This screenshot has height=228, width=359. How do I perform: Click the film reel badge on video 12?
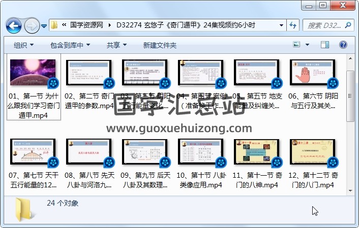(x=333, y=162)
